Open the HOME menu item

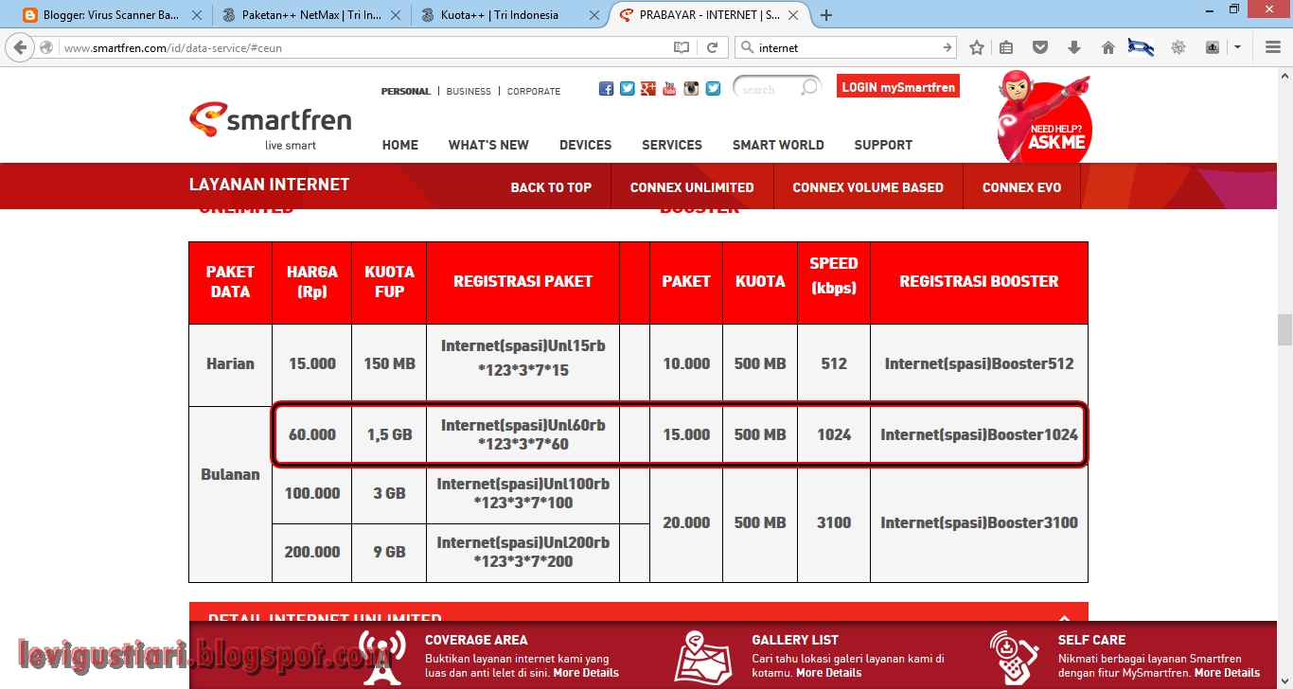[x=400, y=145]
